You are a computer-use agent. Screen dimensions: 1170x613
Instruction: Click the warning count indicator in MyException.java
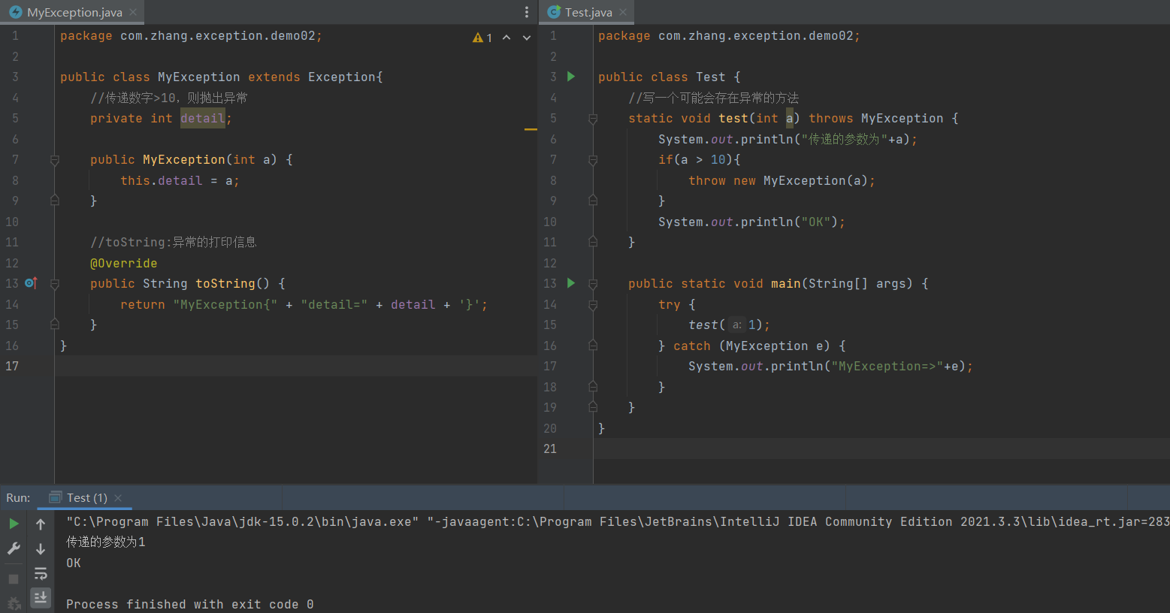point(482,38)
